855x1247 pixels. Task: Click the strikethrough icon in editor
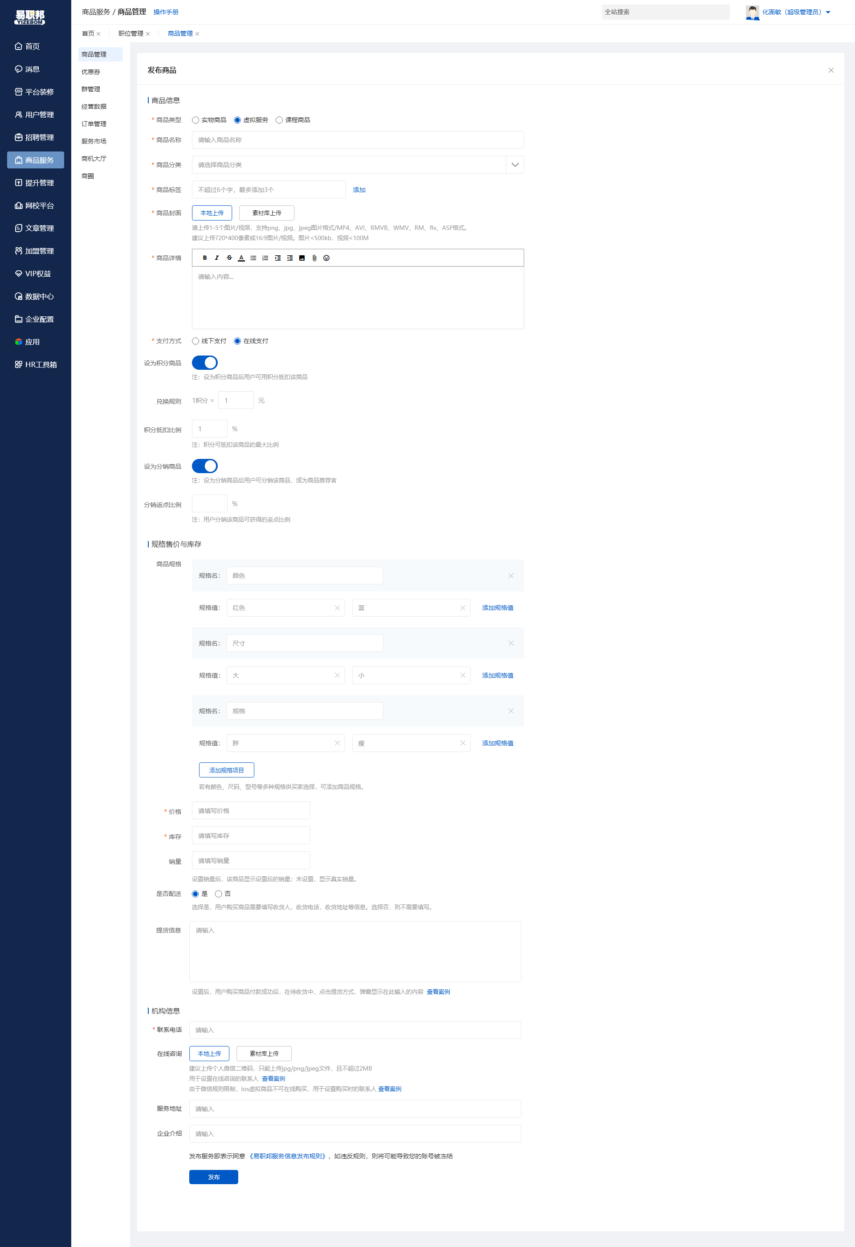[229, 258]
